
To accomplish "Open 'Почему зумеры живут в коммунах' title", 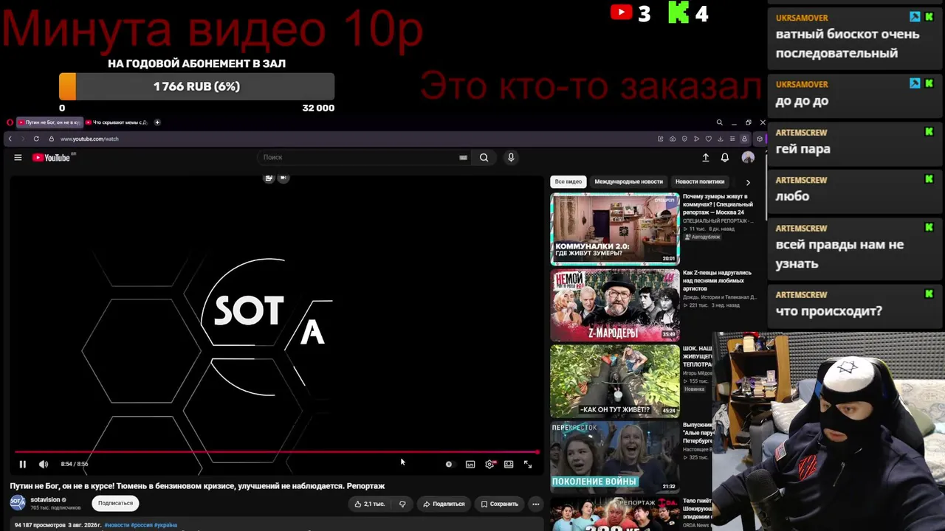I will point(718,204).
